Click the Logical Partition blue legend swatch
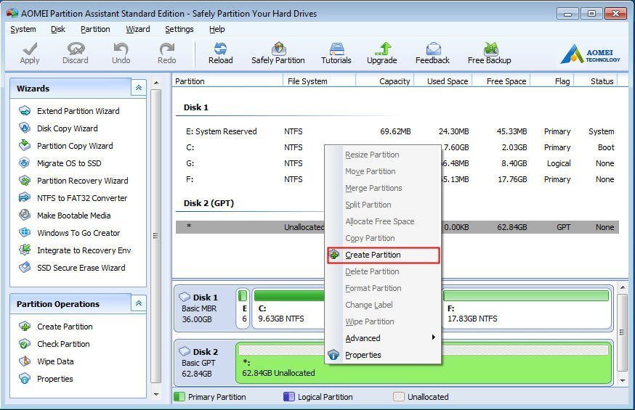The height and width of the screenshot is (410, 635). click(289, 397)
